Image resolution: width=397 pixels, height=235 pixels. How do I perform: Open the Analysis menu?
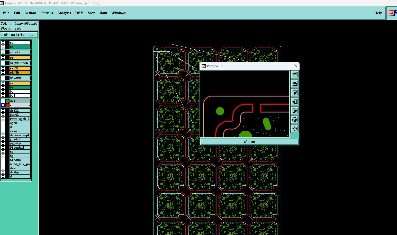pos(64,13)
